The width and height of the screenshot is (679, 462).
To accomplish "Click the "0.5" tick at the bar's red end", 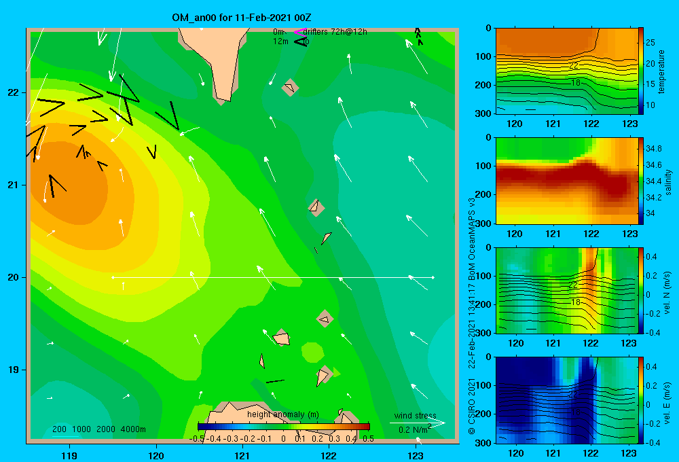I will [x=368, y=439].
